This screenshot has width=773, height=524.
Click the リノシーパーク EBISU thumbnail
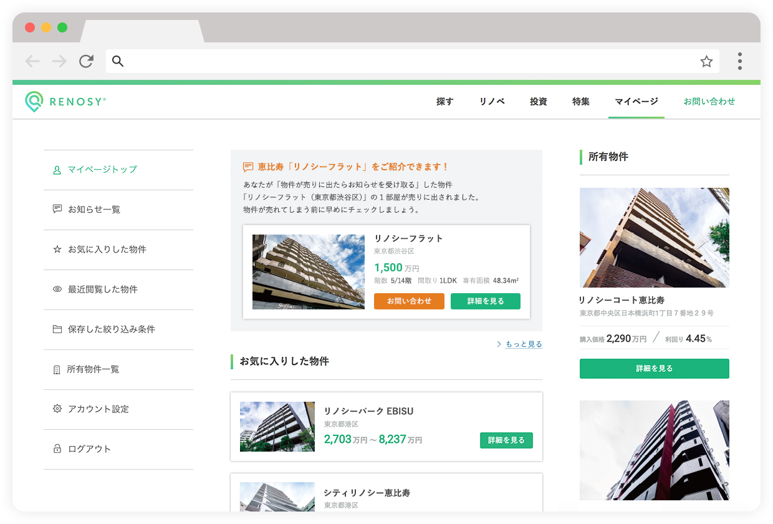point(277,427)
